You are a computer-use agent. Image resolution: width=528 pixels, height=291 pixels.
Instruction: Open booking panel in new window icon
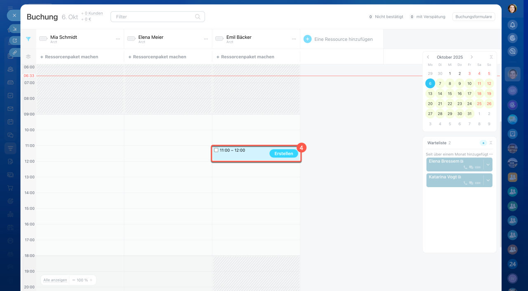point(15,40)
